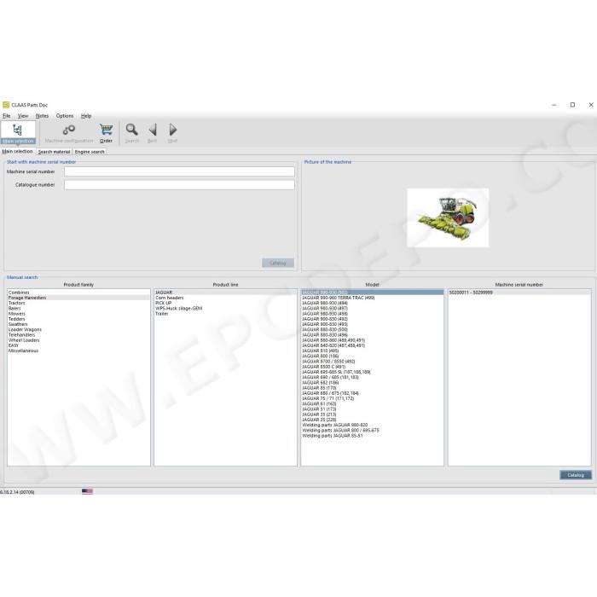Click the right arrow toolbar icon
This screenshot has height=597, width=597.
172,133
